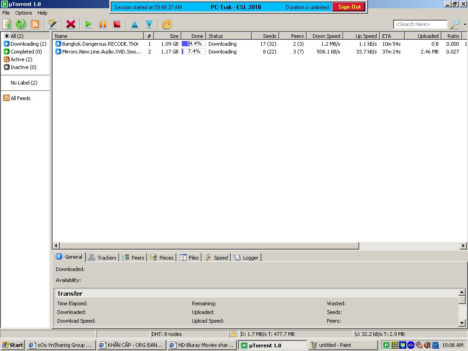468x351 pixels.
Task: Sort by Seeds column header
Action: pos(266,36)
